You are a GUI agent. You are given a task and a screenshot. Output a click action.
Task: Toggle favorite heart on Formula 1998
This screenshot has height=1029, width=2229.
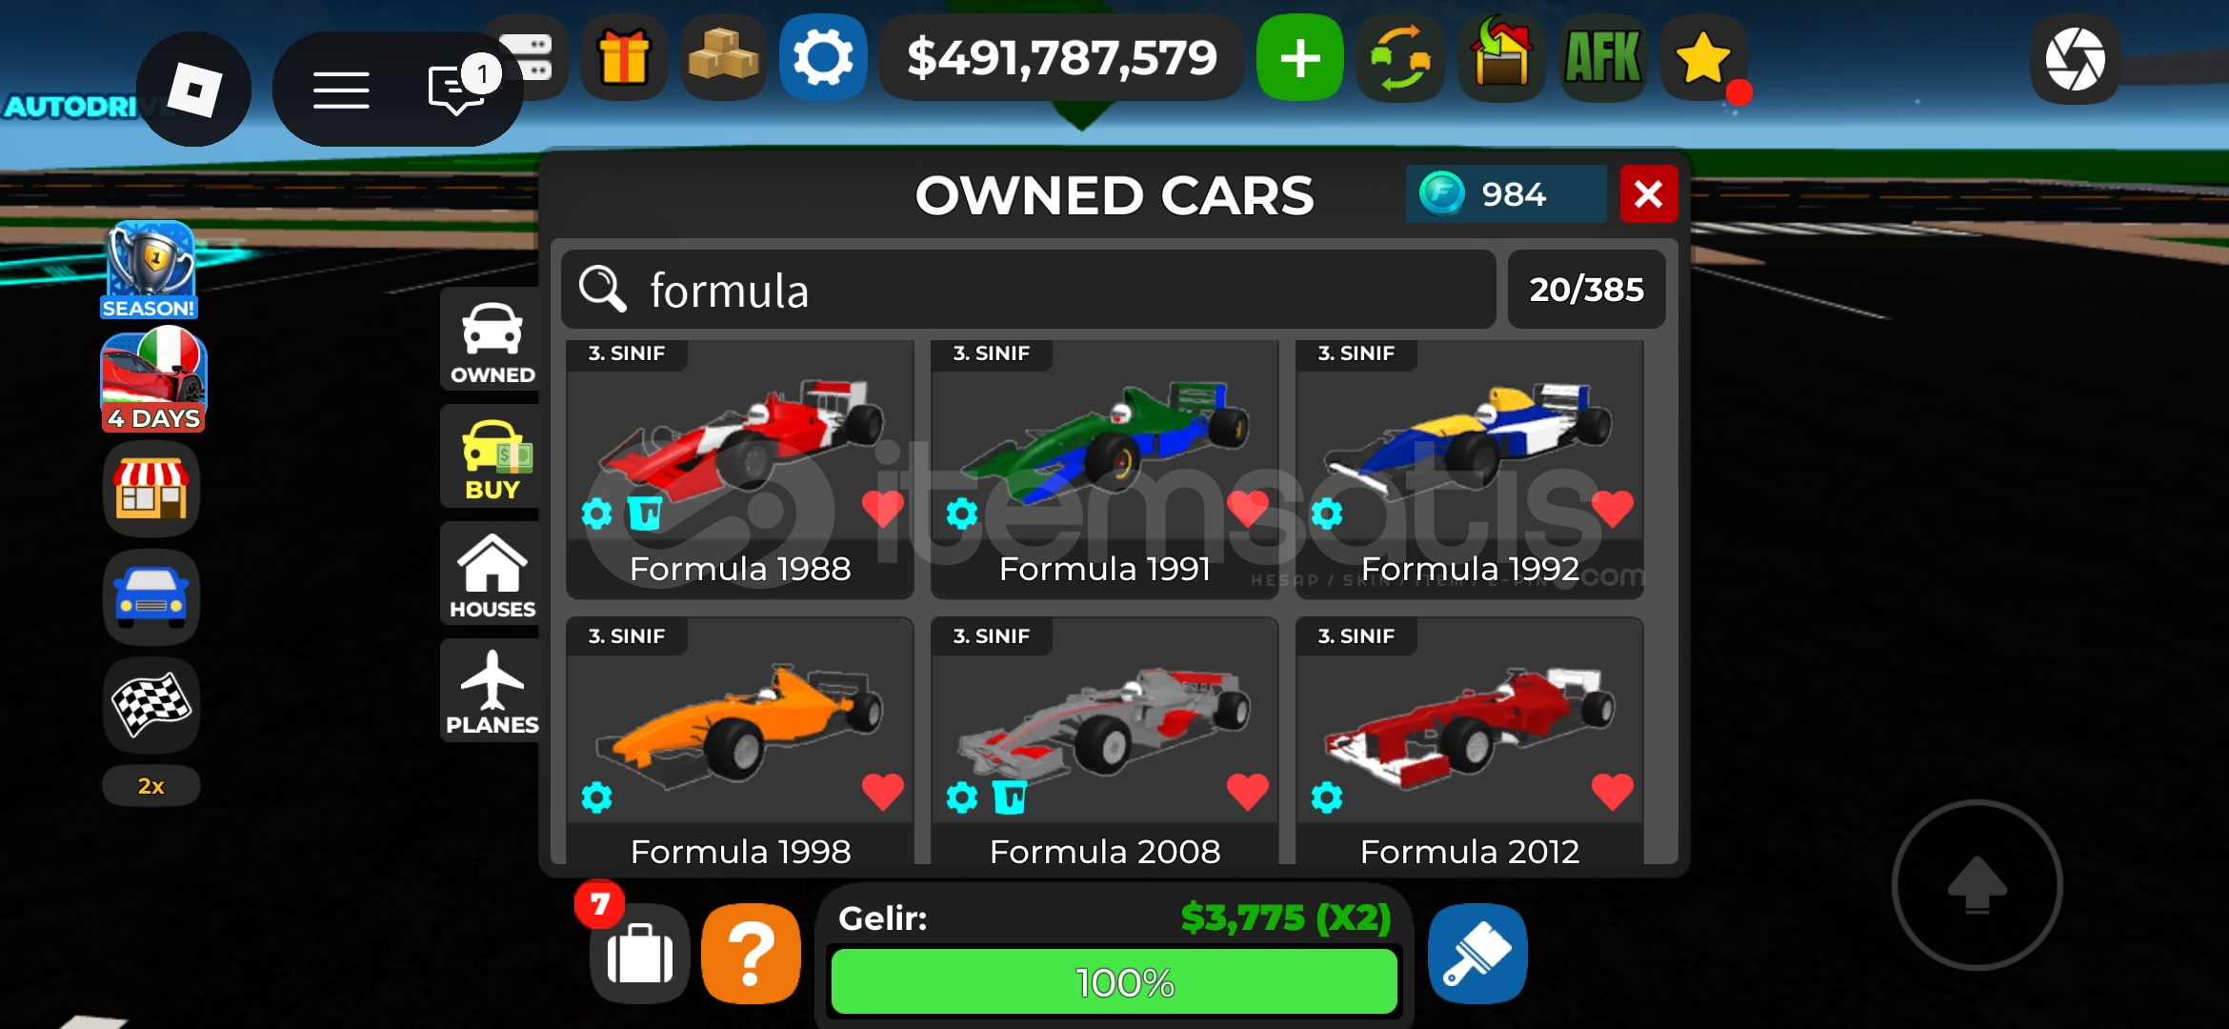coord(882,792)
